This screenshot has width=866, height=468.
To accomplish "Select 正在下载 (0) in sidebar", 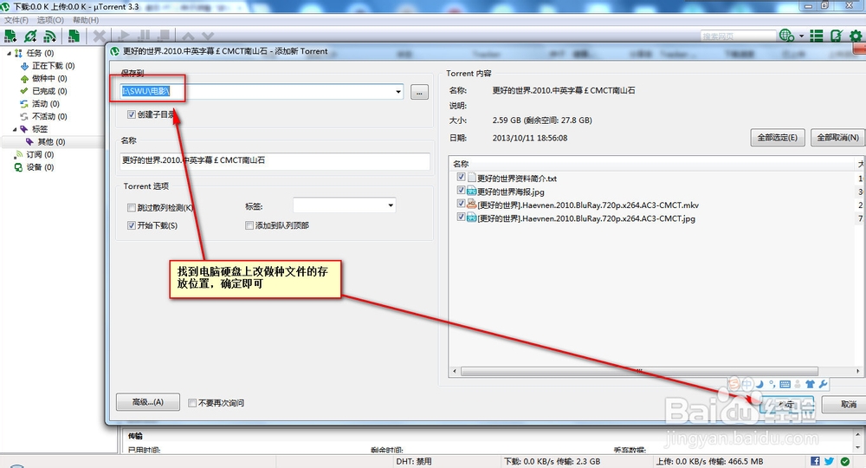I will pyautogui.click(x=53, y=66).
